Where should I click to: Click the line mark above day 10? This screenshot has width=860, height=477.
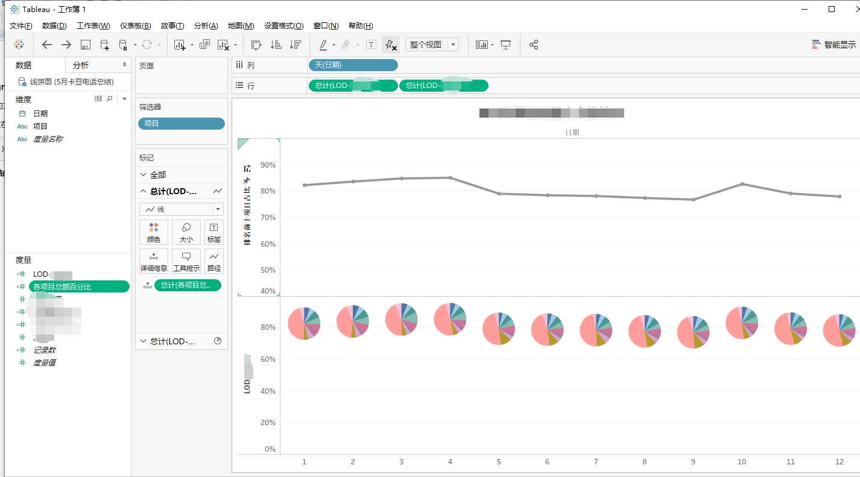742,184
